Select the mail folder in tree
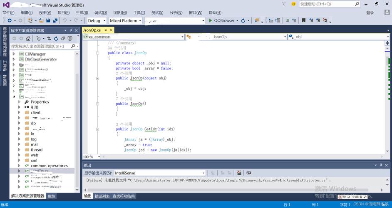 pyautogui.click(x=35, y=144)
